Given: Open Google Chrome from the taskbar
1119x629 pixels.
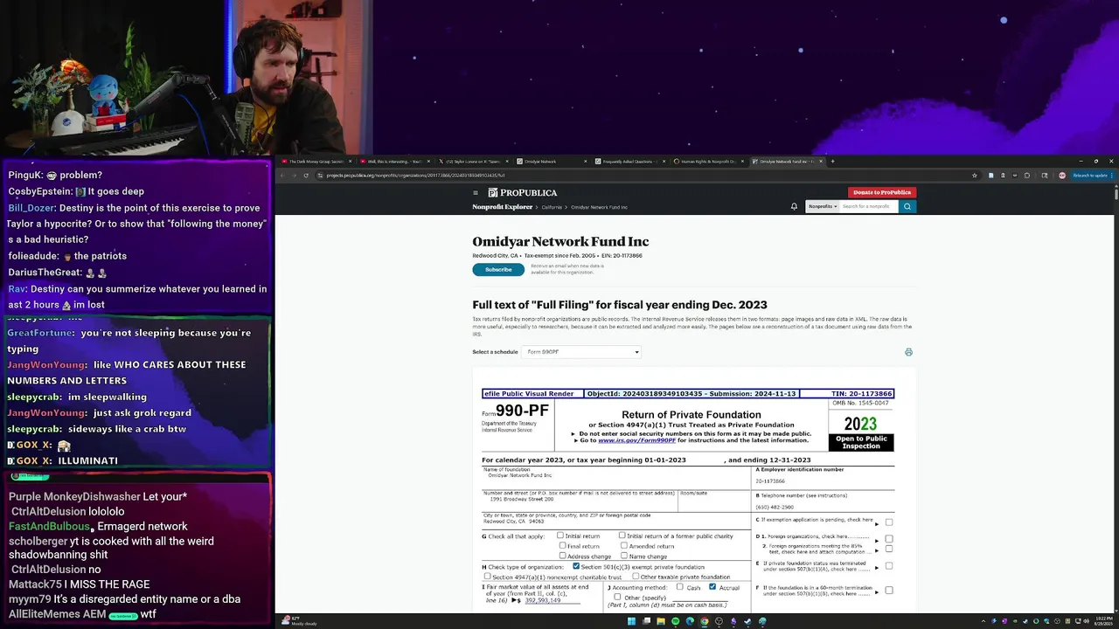Looking at the screenshot, I should [x=705, y=621].
